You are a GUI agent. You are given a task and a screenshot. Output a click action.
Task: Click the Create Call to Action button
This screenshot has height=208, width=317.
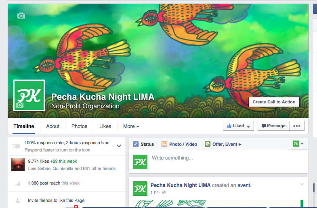tap(274, 102)
